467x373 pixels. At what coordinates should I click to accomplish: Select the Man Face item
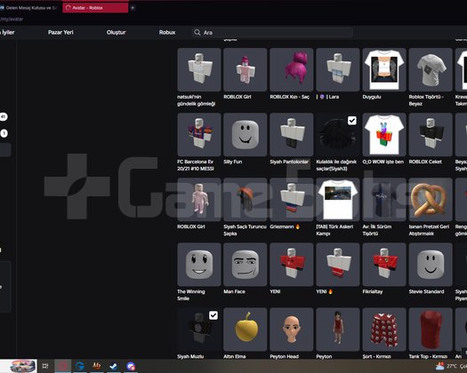[x=246, y=265]
